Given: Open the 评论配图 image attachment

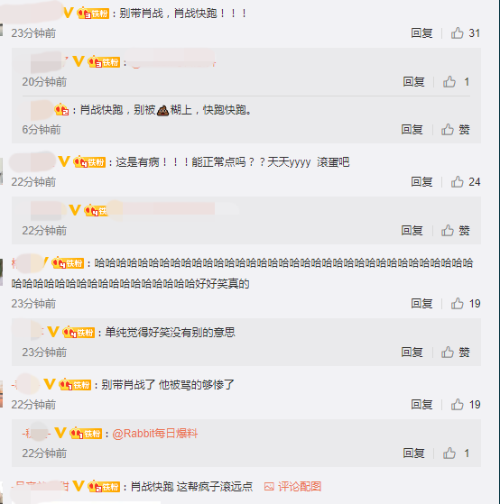Looking at the screenshot, I should pos(292,486).
